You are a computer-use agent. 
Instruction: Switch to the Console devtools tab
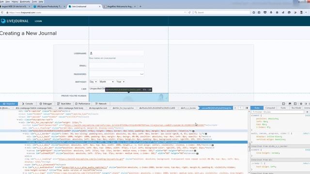click(28, 103)
